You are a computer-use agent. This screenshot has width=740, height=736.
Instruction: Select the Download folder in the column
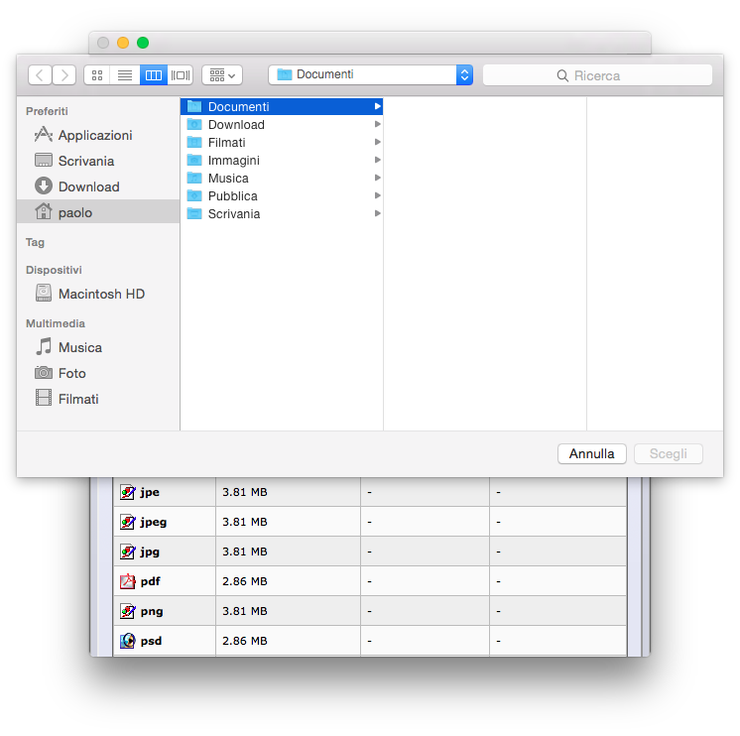pos(282,125)
